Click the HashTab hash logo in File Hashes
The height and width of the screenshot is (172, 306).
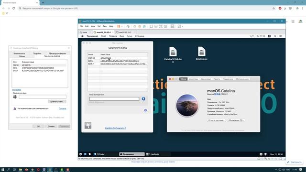[x=88, y=125]
